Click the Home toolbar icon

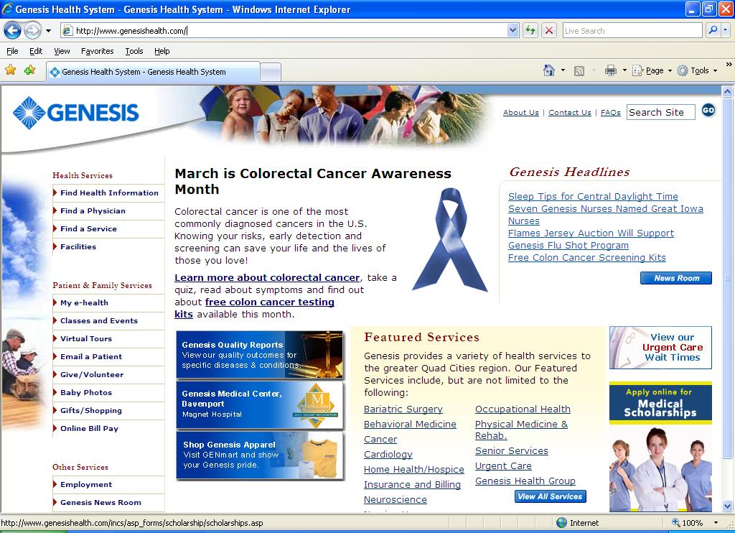(x=548, y=70)
